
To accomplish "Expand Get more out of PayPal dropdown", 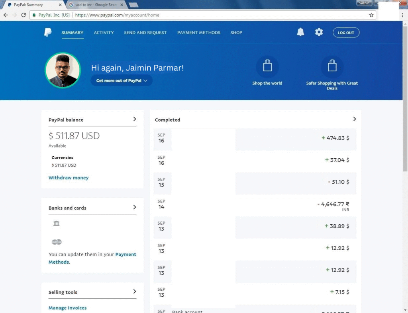I will tap(122, 80).
